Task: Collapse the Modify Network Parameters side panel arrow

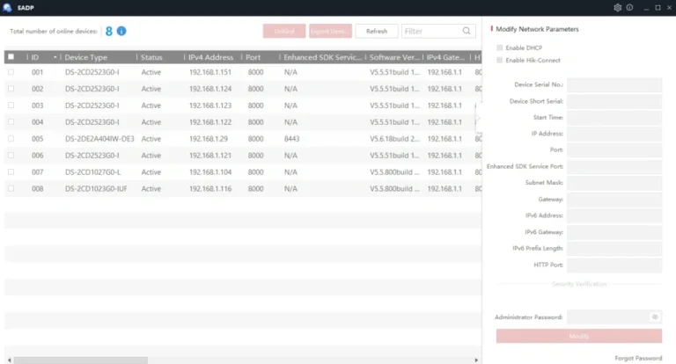Action: 478,118
